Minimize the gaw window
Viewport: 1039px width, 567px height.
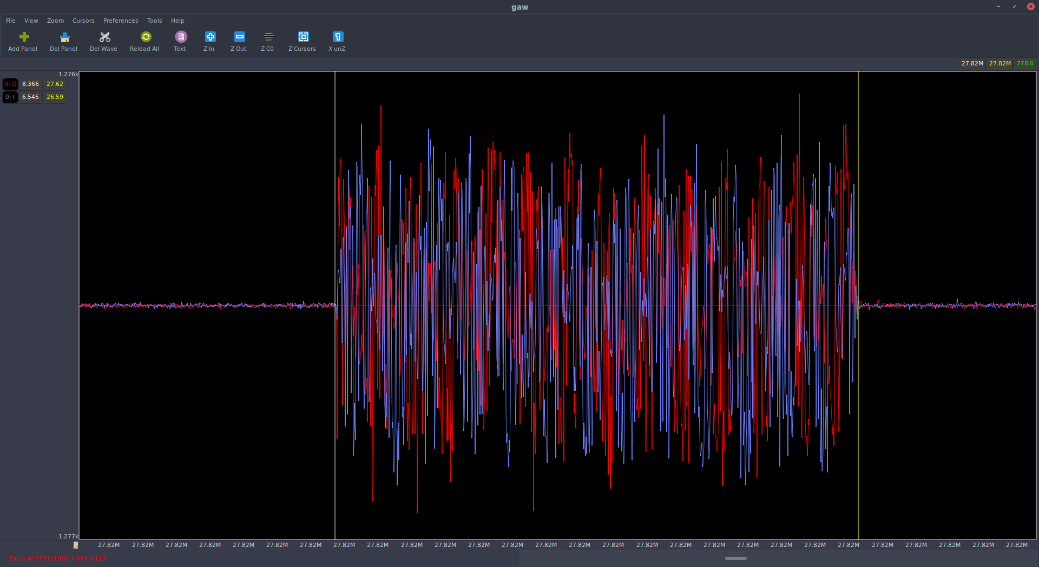point(998,6)
